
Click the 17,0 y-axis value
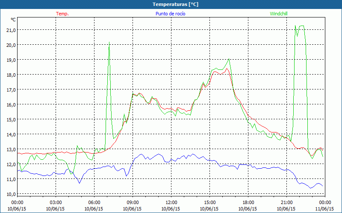(11, 89)
